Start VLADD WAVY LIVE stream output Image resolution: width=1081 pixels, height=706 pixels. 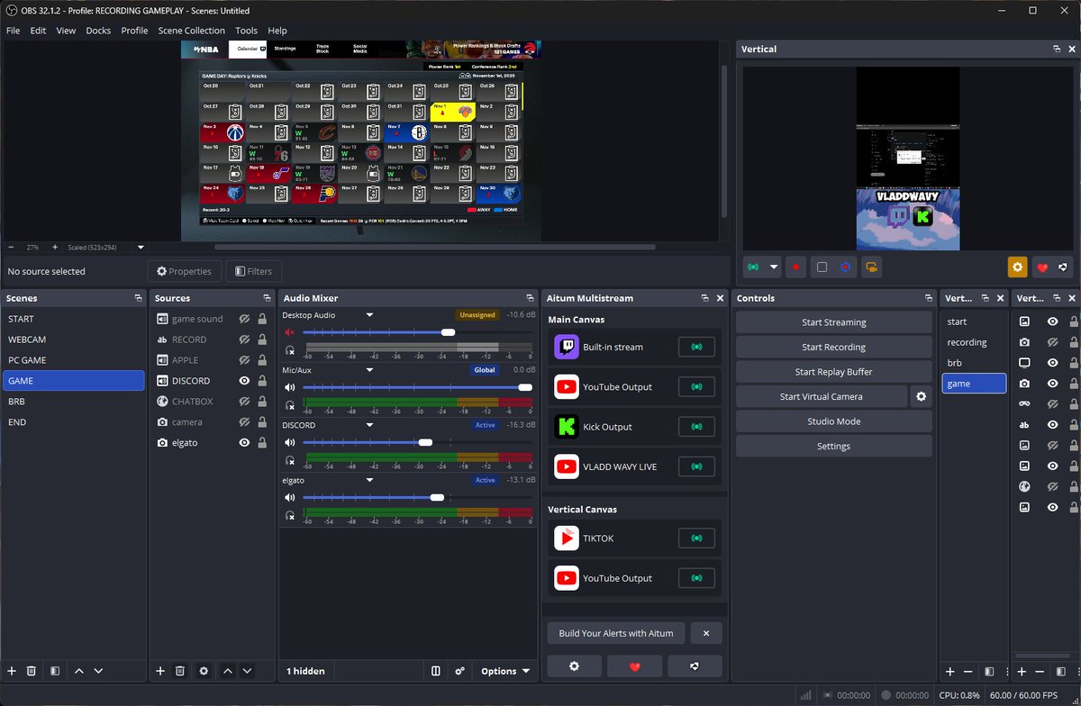pos(696,466)
